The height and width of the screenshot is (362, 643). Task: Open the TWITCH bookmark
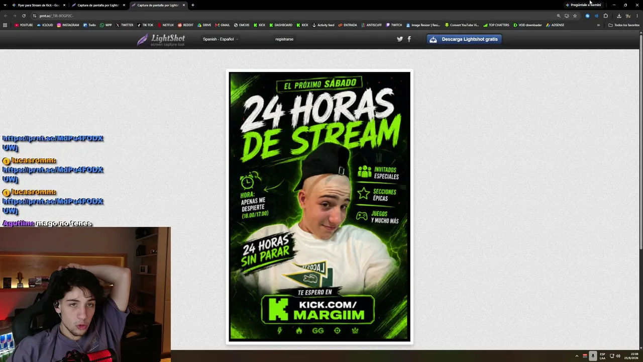pos(394,25)
